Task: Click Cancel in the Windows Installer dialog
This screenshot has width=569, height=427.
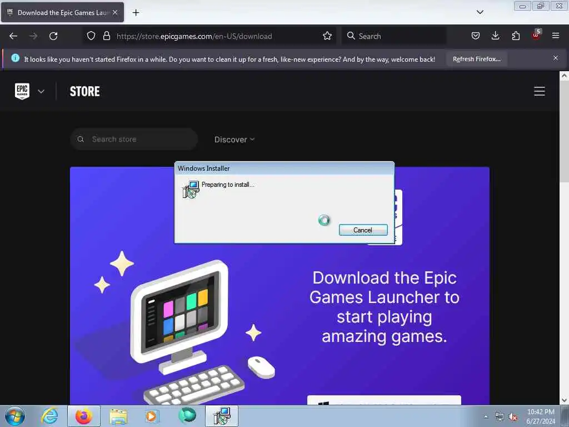Action: pyautogui.click(x=363, y=230)
